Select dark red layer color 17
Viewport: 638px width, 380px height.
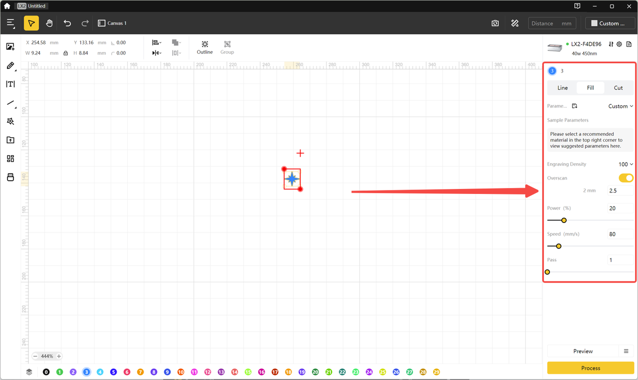pos(275,372)
